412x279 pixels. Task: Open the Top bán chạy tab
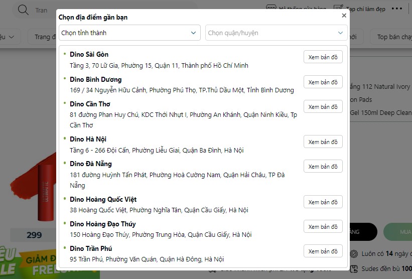pos(392,37)
